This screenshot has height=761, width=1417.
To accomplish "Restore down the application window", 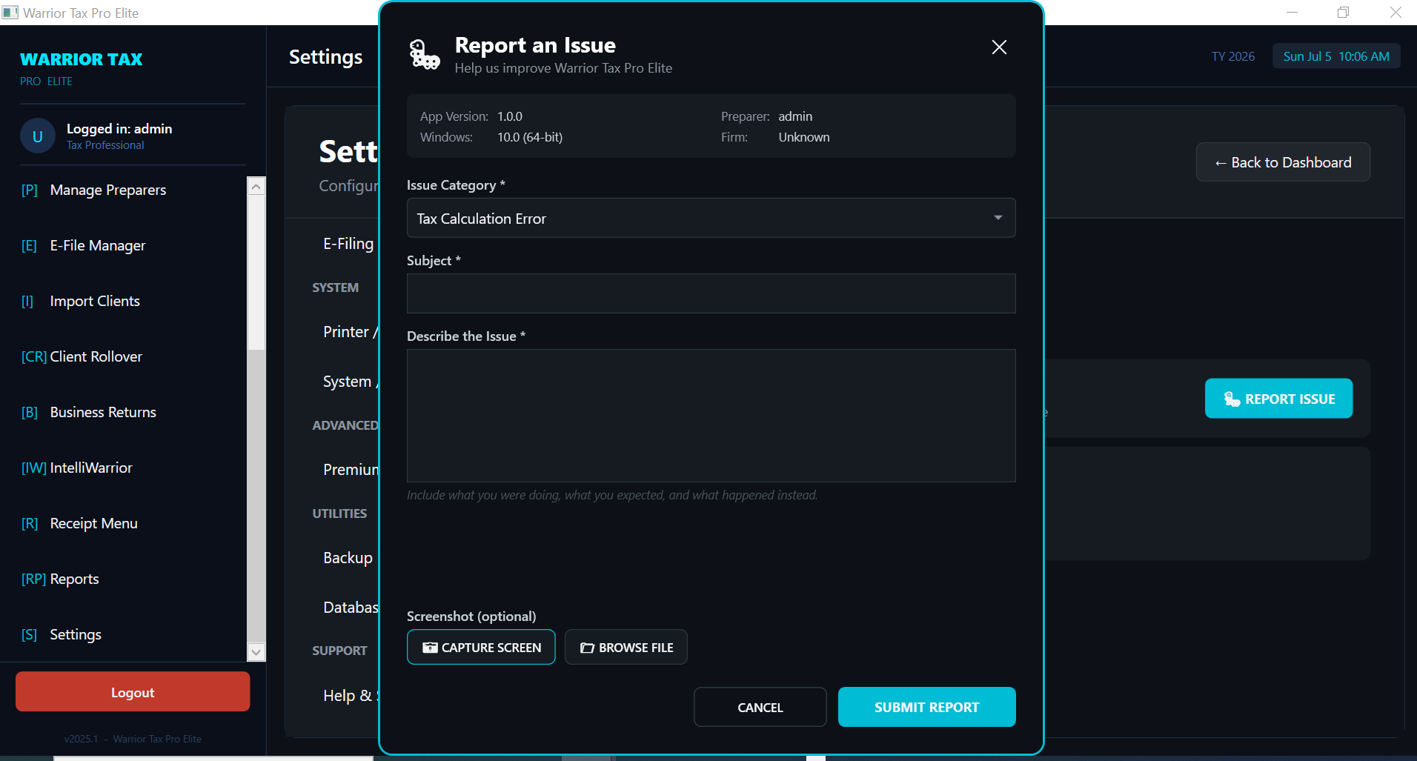I will 1343,13.
